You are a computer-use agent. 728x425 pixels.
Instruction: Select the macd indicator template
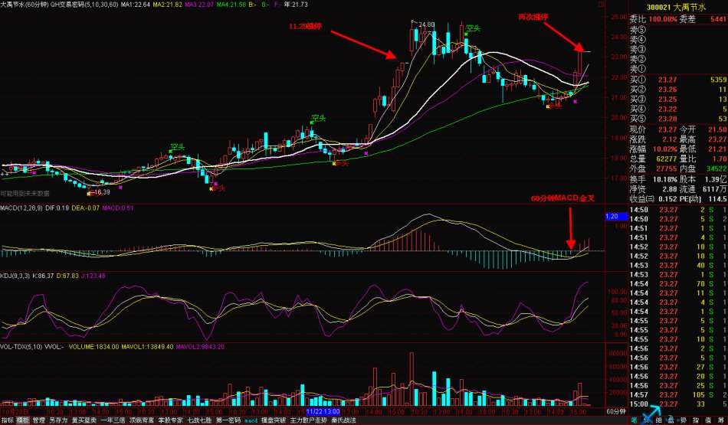tap(251, 420)
